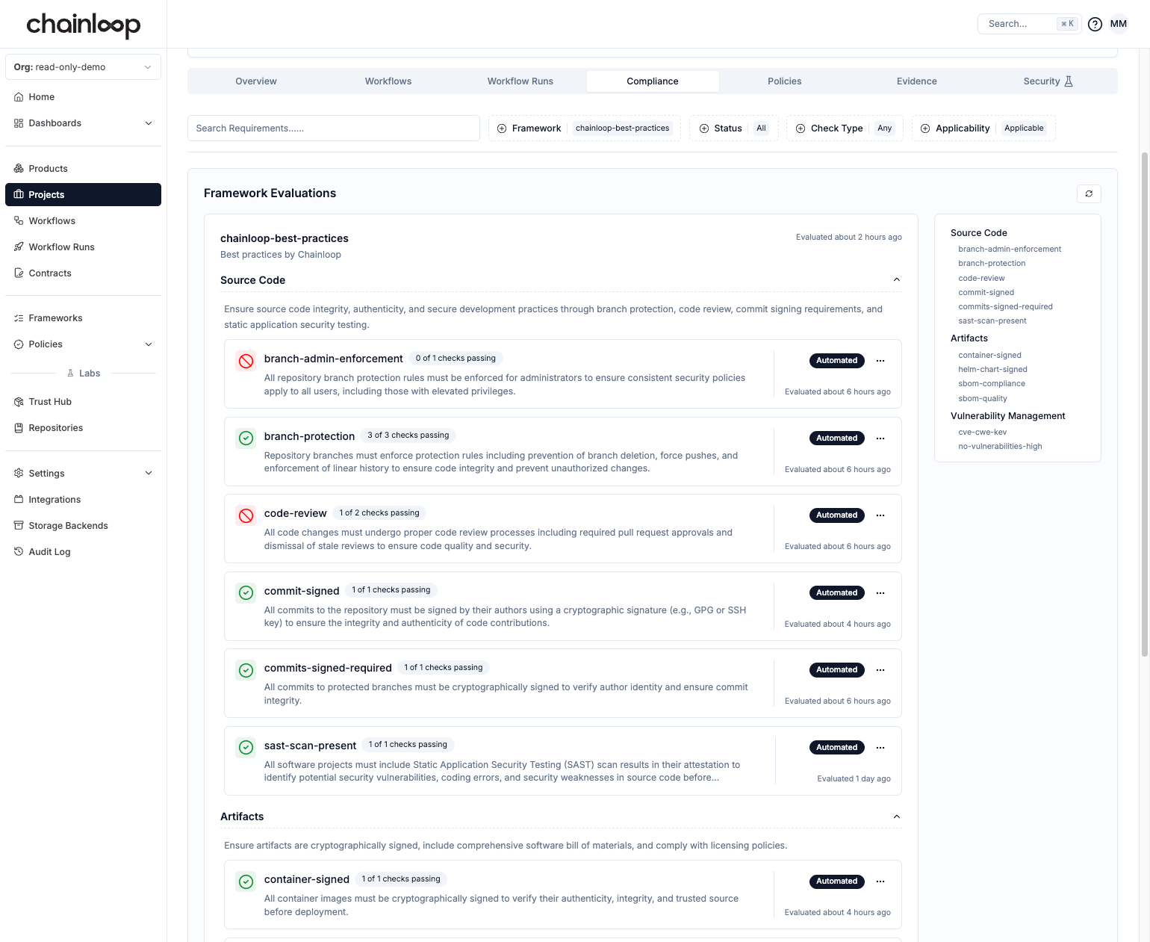Select the Workflow Runs rocket icon in sidebar
Image resolution: width=1150 pixels, height=942 pixels.
pyautogui.click(x=19, y=247)
